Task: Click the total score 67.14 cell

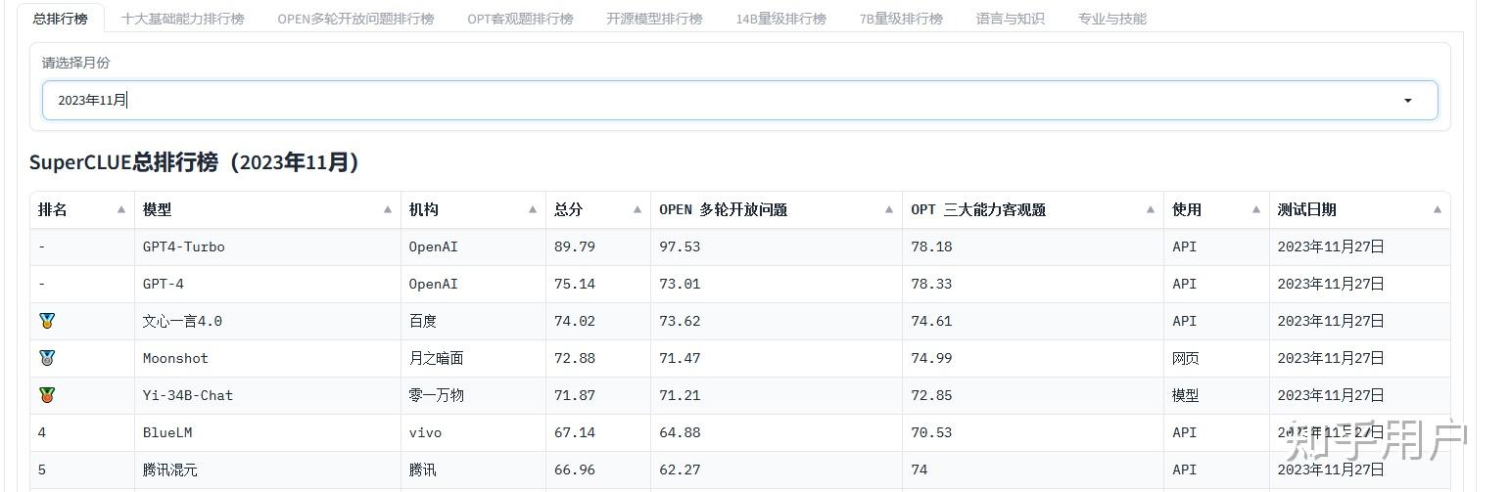Action: point(598,432)
